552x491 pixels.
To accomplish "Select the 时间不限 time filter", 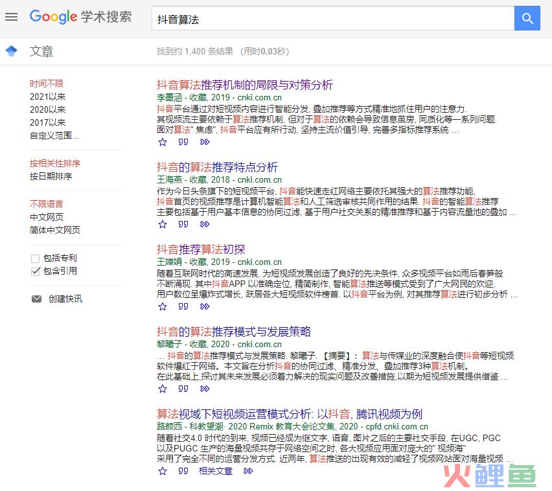I will point(47,84).
